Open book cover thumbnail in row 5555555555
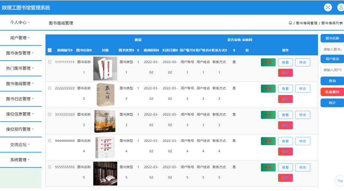The image size is (344, 191). pos(105,174)
